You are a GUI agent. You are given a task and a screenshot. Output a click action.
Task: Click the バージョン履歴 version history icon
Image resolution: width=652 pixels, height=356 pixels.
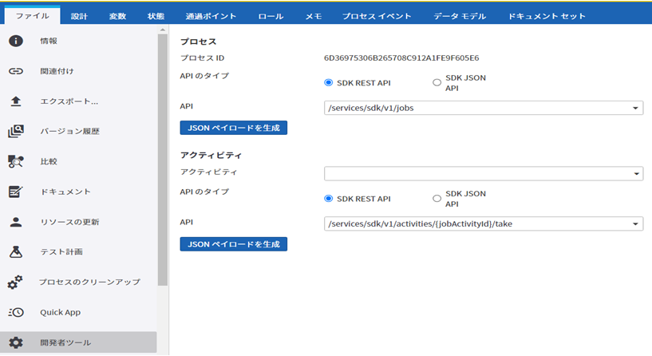point(16,131)
